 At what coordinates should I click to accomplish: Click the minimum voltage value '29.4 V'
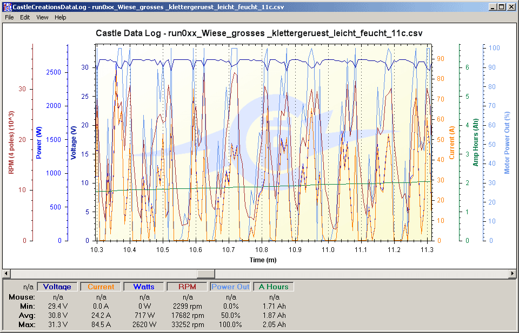[x=58, y=306]
